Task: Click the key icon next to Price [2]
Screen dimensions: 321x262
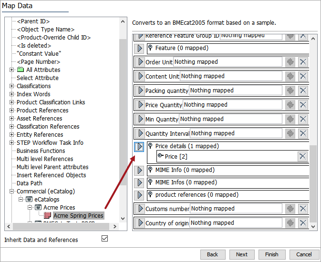Action: tap(161, 156)
